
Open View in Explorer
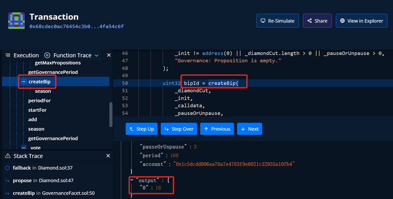(361, 21)
